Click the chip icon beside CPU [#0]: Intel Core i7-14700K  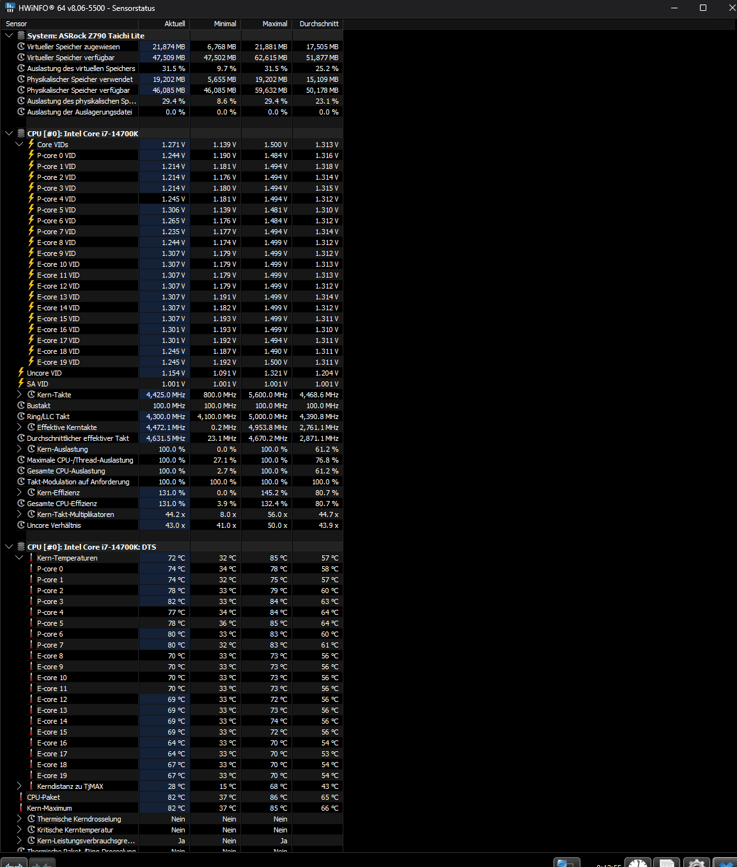coord(21,134)
